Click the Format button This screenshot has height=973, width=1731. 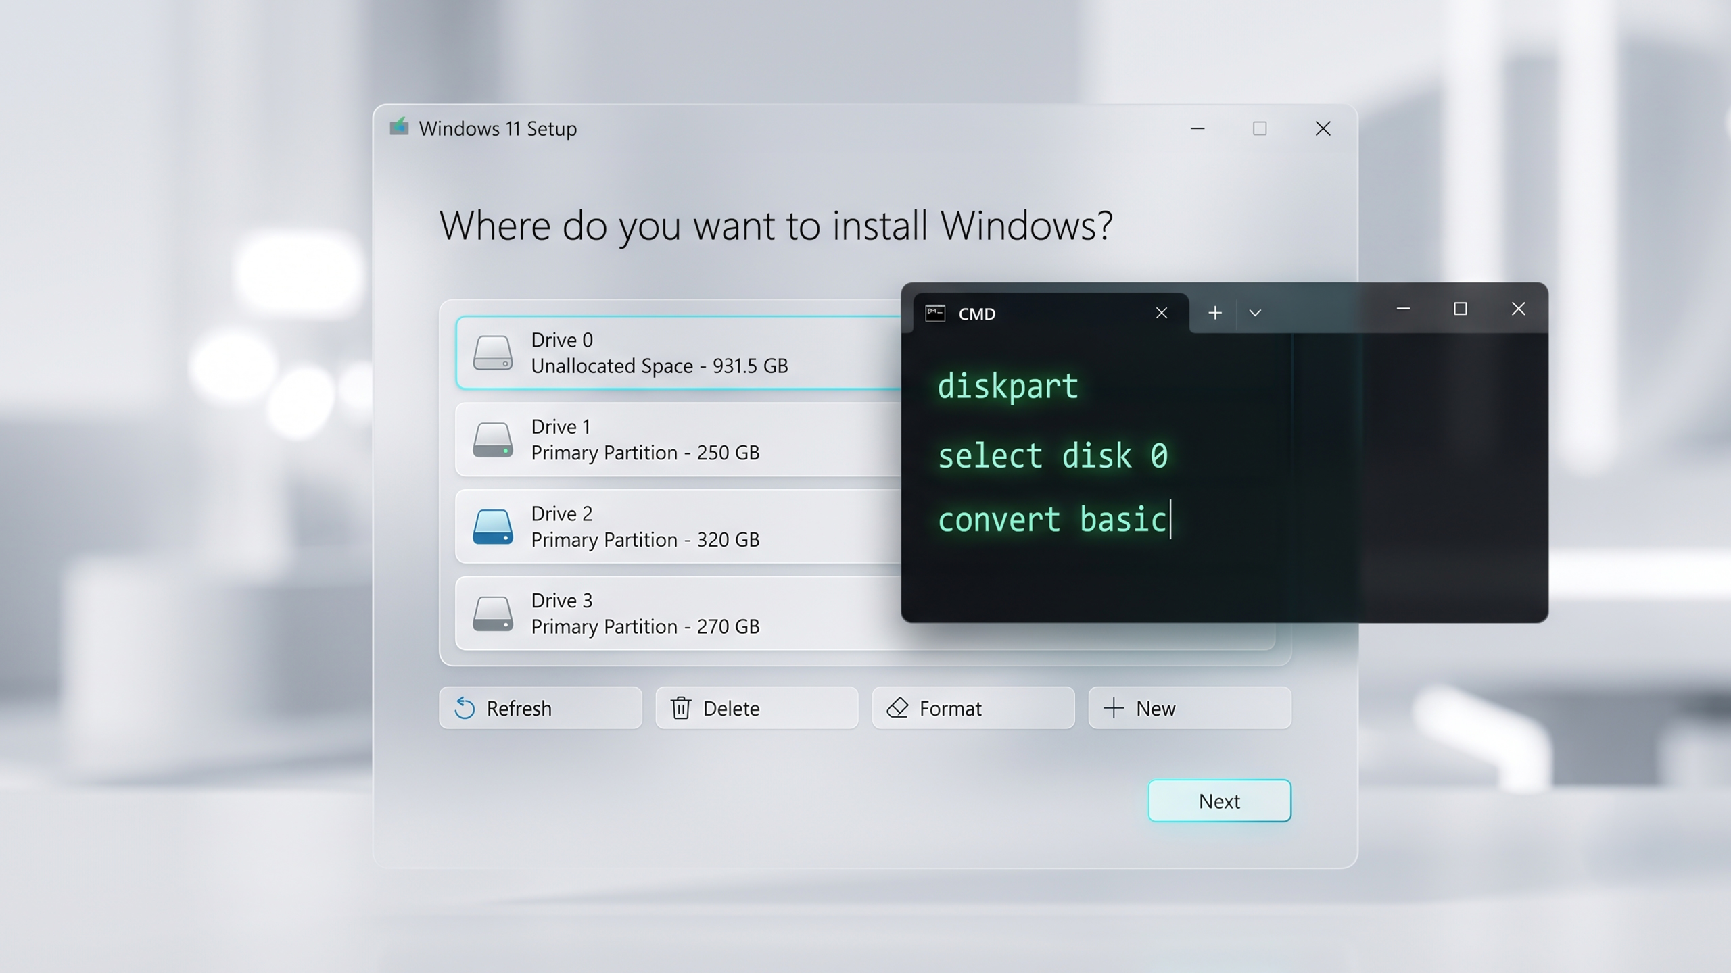tap(973, 708)
